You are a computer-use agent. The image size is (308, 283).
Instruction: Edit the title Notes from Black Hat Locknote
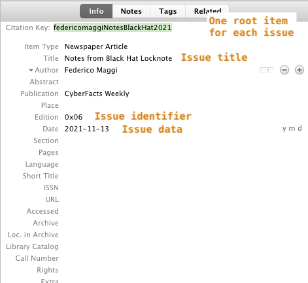tap(118, 58)
